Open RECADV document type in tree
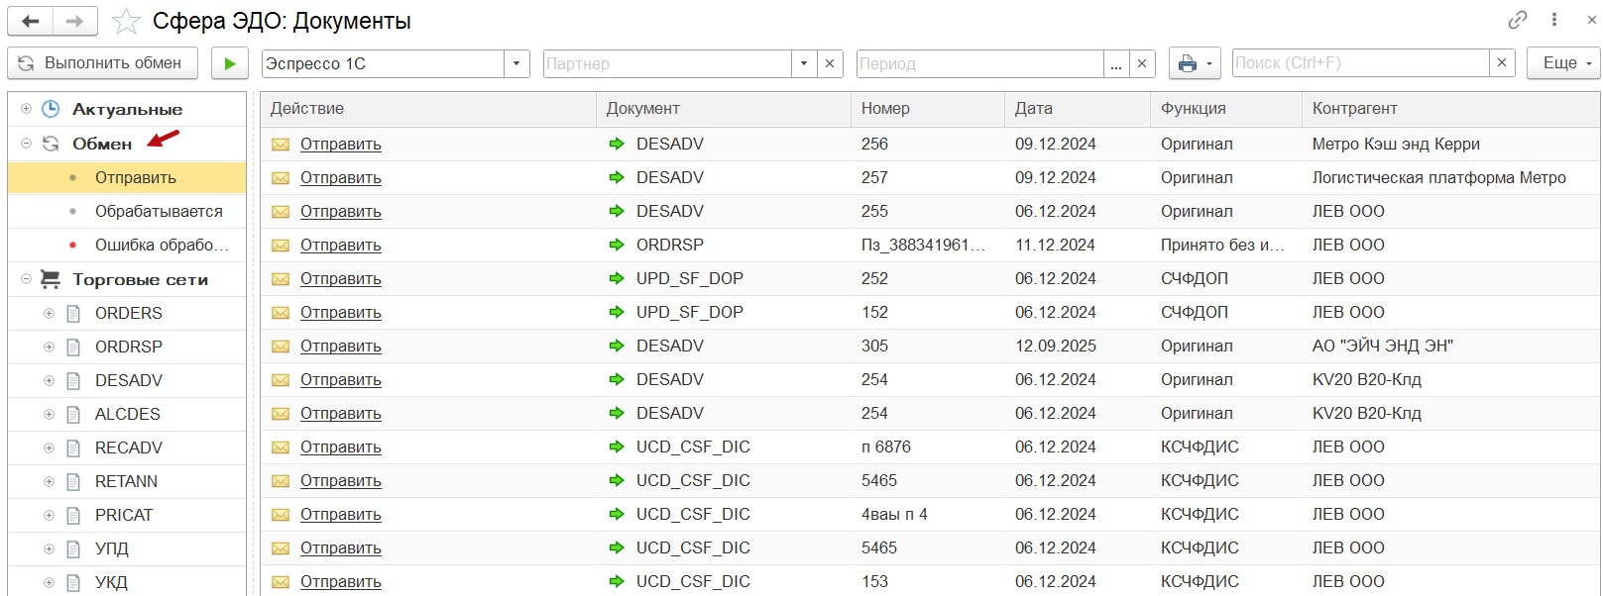The image size is (1603, 596). pos(128,447)
